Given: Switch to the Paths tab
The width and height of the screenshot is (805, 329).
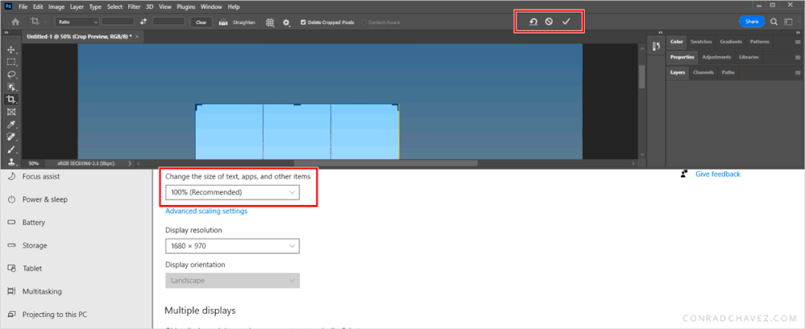Looking at the screenshot, I should coord(728,72).
